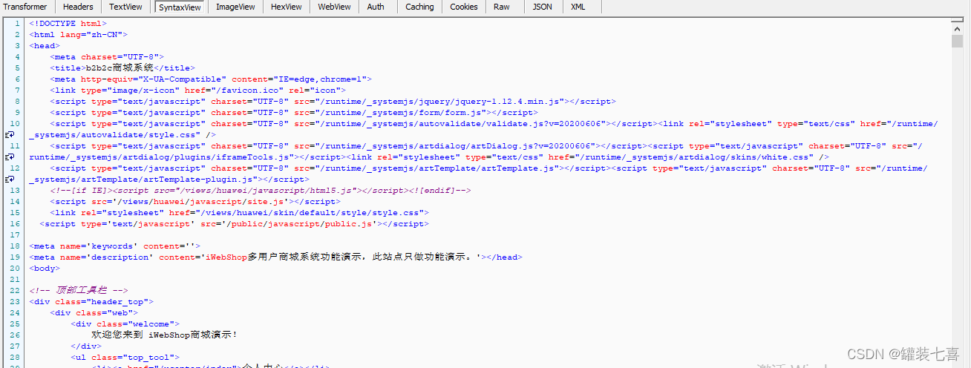Screen dimensions: 971x368
Task: Click the meta name='keywords' line
Action: [114, 246]
